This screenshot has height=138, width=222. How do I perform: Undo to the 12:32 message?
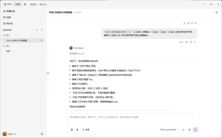195,42
